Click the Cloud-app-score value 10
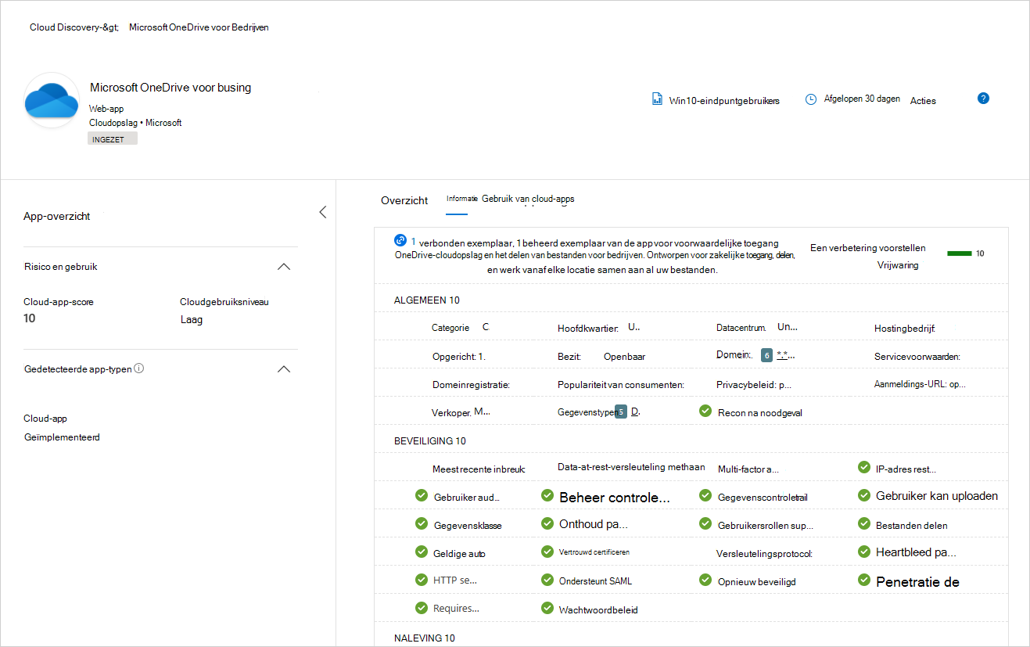Image resolution: width=1030 pixels, height=647 pixels. click(30, 318)
